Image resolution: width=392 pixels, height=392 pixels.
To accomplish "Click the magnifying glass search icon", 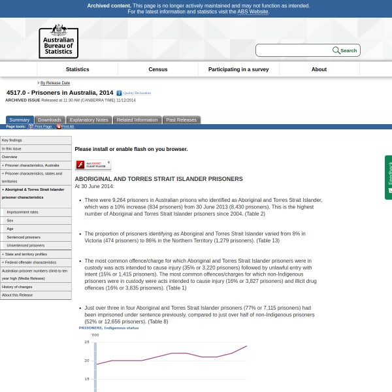I will click(x=336, y=50).
